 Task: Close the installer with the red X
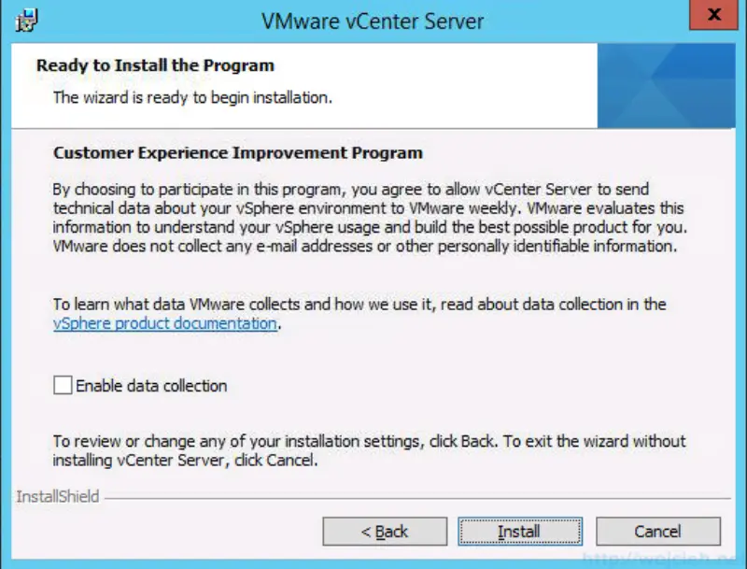(713, 15)
